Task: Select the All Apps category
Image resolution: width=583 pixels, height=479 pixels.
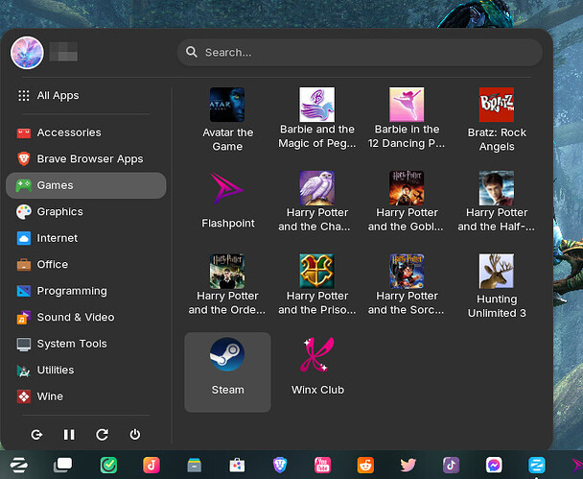Action: tap(86, 96)
